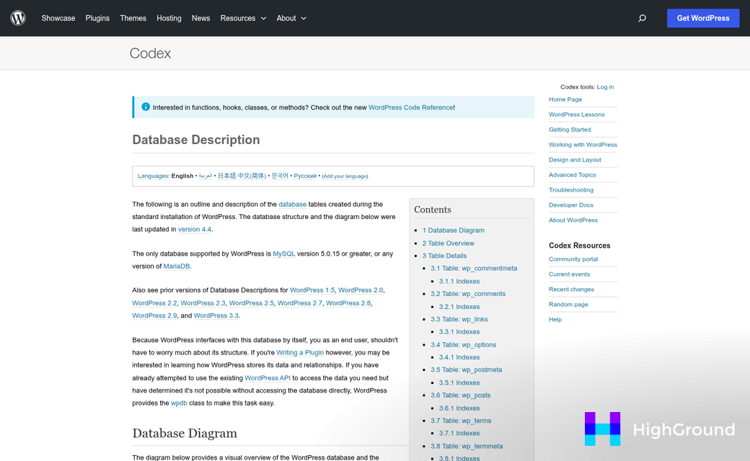Go to Codex Home Page link
This screenshot has height=461, width=750.
click(565, 99)
